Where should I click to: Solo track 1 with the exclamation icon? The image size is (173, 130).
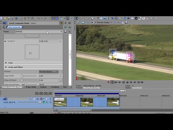(x=50, y=99)
